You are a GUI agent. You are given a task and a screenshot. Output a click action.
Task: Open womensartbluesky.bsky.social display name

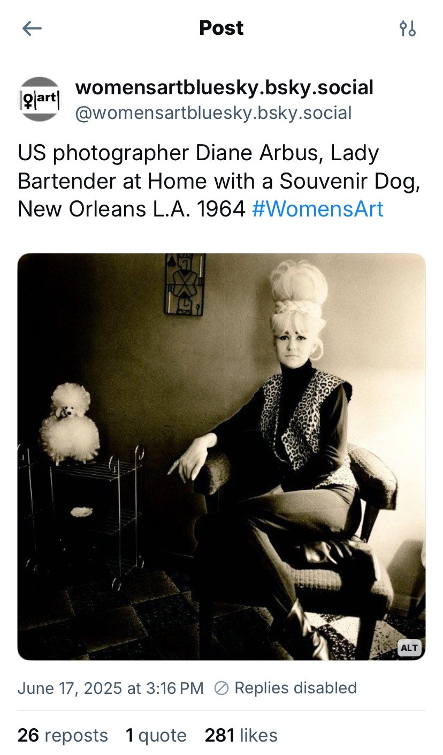(224, 87)
